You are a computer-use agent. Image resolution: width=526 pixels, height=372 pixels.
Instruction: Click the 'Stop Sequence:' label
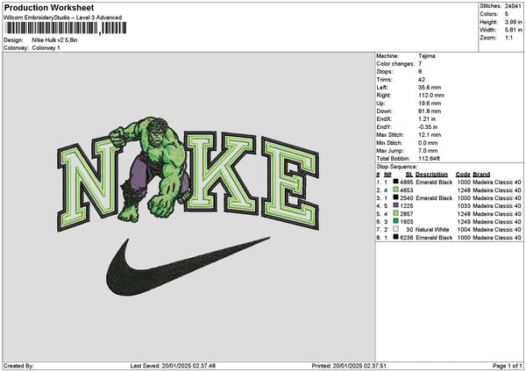coord(397,167)
